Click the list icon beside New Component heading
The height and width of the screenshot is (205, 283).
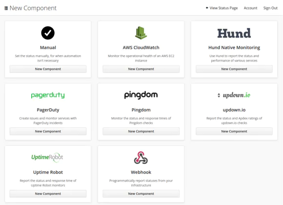(6, 8)
